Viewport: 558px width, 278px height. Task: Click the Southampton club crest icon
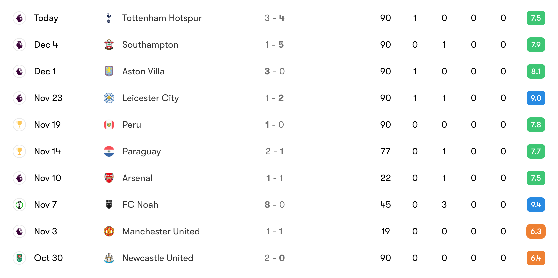[x=109, y=45]
